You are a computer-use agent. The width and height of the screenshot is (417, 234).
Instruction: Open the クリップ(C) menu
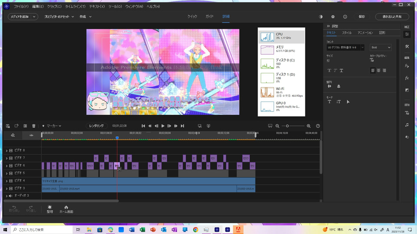[54, 6]
